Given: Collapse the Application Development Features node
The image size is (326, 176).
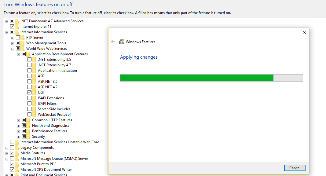Looking at the screenshot, I should click(x=18, y=54).
